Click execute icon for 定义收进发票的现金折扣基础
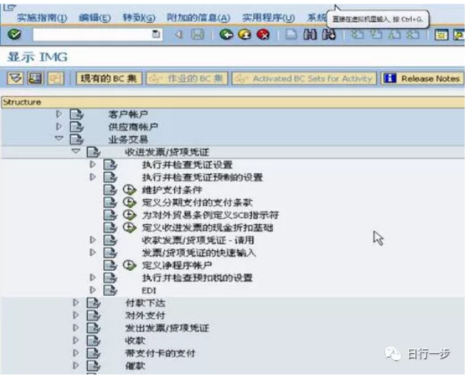Viewport: 467px width, 376px height. pos(129,227)
